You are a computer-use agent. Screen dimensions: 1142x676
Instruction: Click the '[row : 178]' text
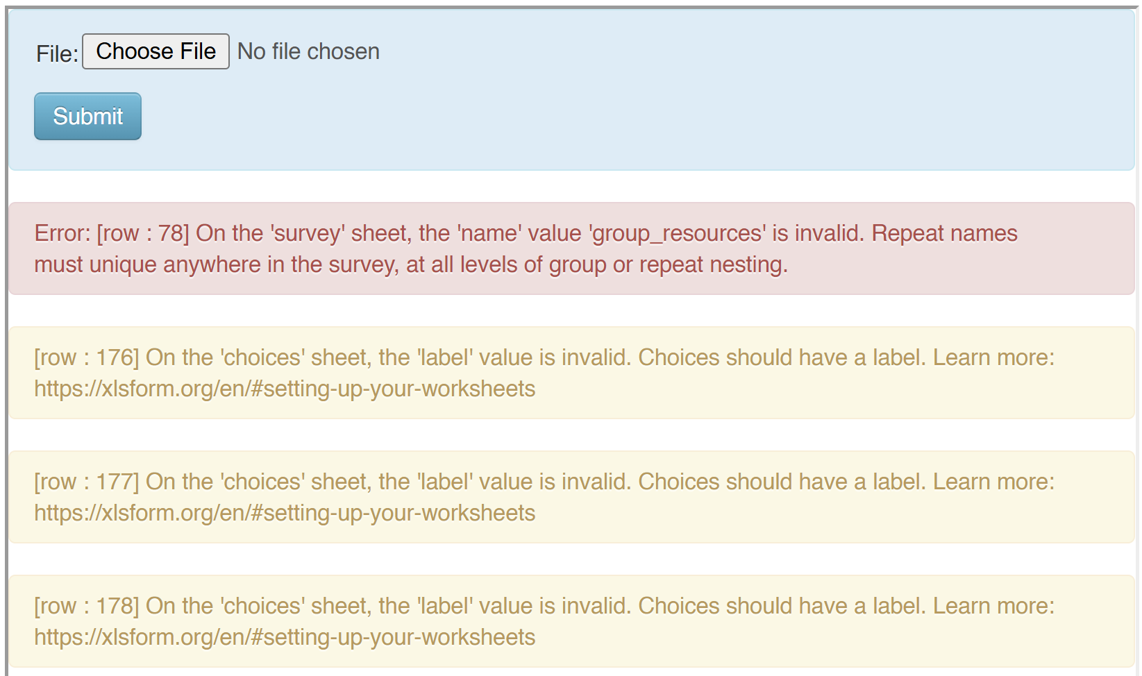click(87, 606)
